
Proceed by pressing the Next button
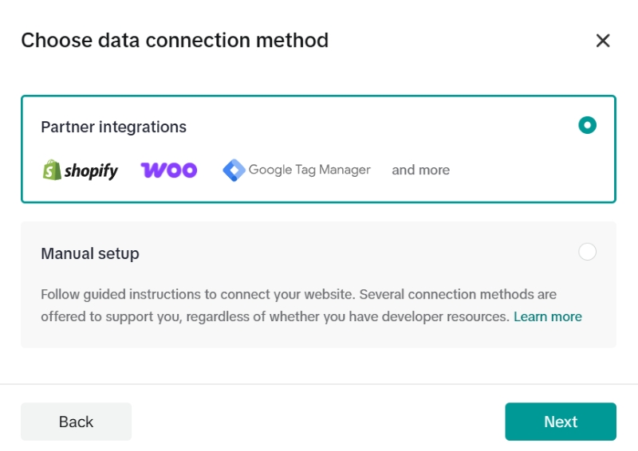[560, 422]
